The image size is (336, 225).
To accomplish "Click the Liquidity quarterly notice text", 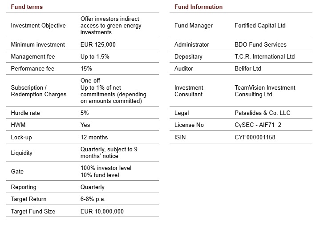I will pos(109,153).
